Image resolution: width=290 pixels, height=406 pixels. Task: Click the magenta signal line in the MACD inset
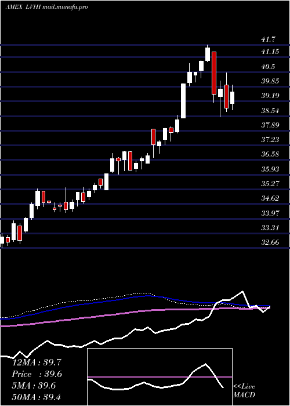(x=159, y=377)
